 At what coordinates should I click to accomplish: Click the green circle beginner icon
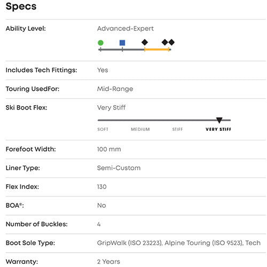click(100, 43)
